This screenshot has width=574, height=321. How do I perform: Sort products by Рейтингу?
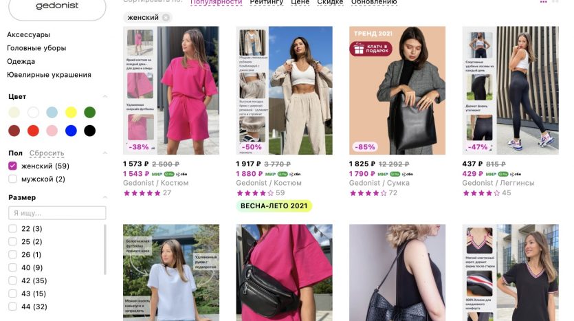[267, 2]
